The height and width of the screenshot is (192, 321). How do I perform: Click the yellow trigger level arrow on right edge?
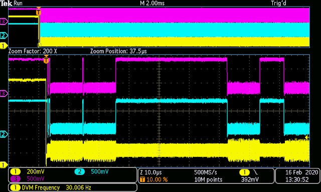pyautogui.click(x=306, y=137)
